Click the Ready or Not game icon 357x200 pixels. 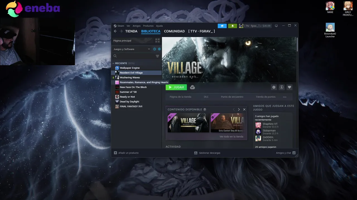(x=117, y=97)
